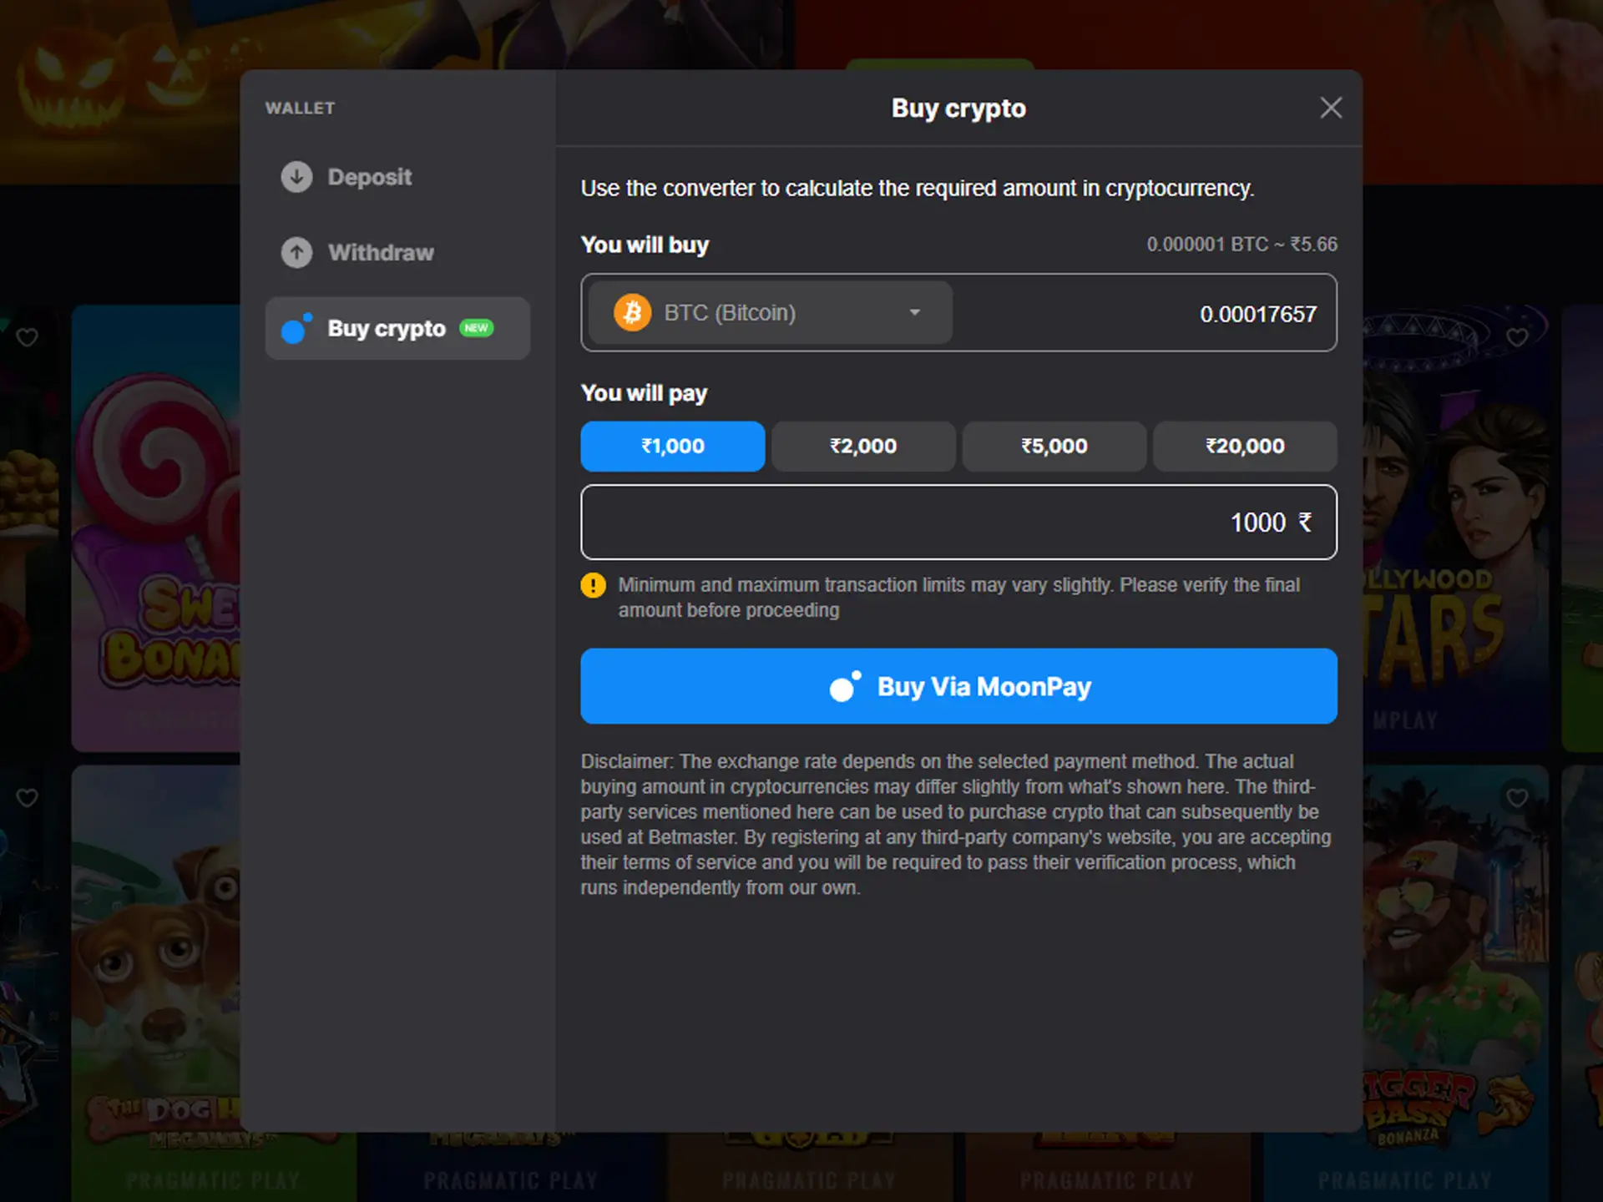
Task: Click the MoonPay logo icon on button
Action: pos(841,687)
